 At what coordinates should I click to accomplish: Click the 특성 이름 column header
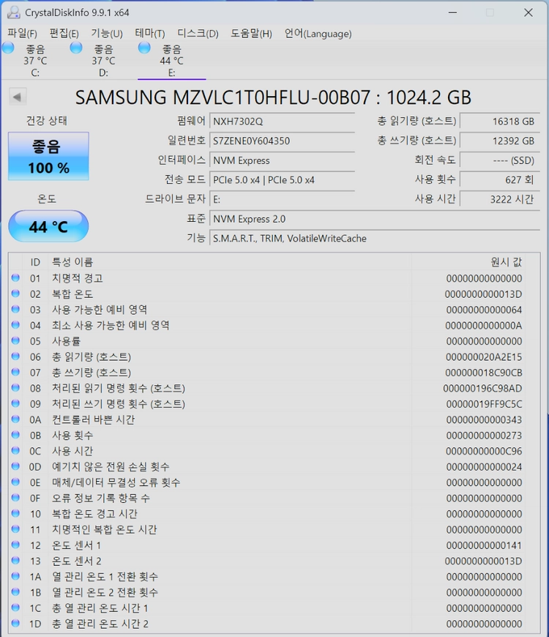(x=229, y=262)
